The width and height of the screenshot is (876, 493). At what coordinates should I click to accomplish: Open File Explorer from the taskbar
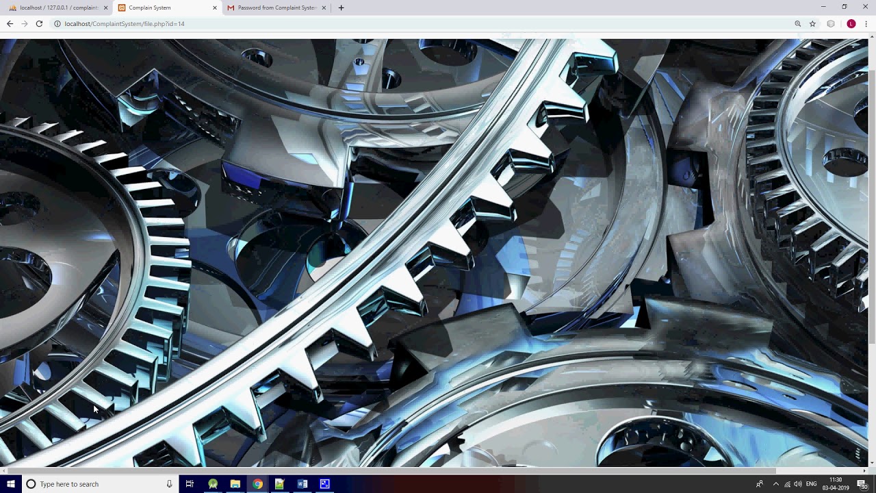point(235,484)
